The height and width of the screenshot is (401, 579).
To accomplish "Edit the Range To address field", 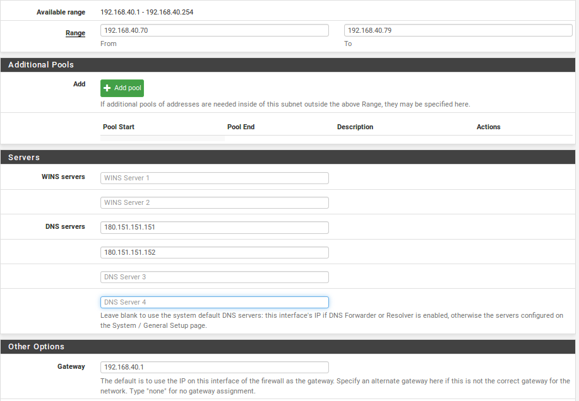I will (x=458, y=30).
